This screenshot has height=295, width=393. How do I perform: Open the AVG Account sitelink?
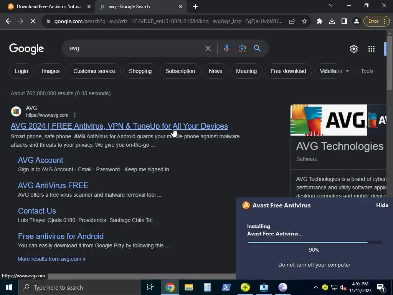point(41,160)
